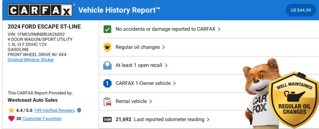Image resolution: width=319 pixels, height=129 pixels.
Task: Expand the CARFAX 1-Owner vehicle chevron
Action: click(x=175, y=83)
